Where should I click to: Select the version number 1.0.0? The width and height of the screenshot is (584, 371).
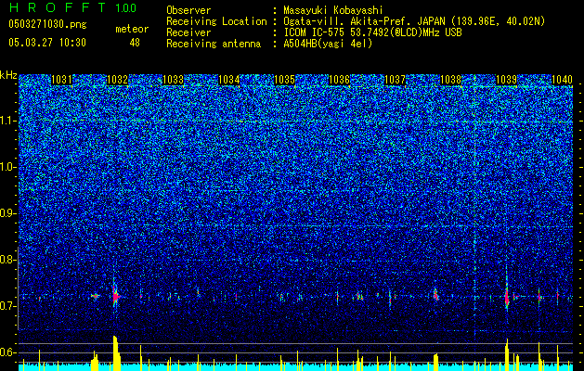tap(126, 8)
